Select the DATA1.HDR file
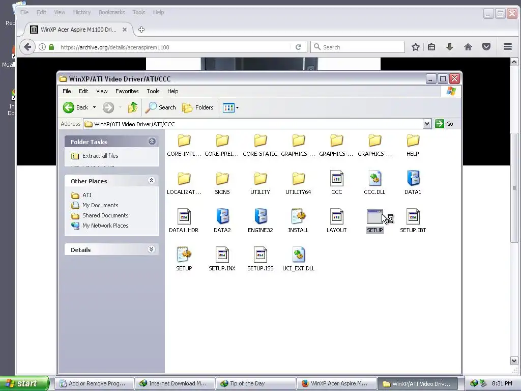 pyautogui.click(x=184, y=221)
